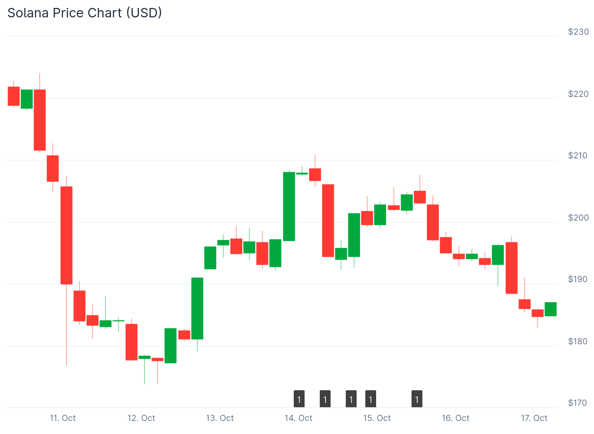Click the last green candle at the right edge
594x434 pixels.
[x=550, y=309]
